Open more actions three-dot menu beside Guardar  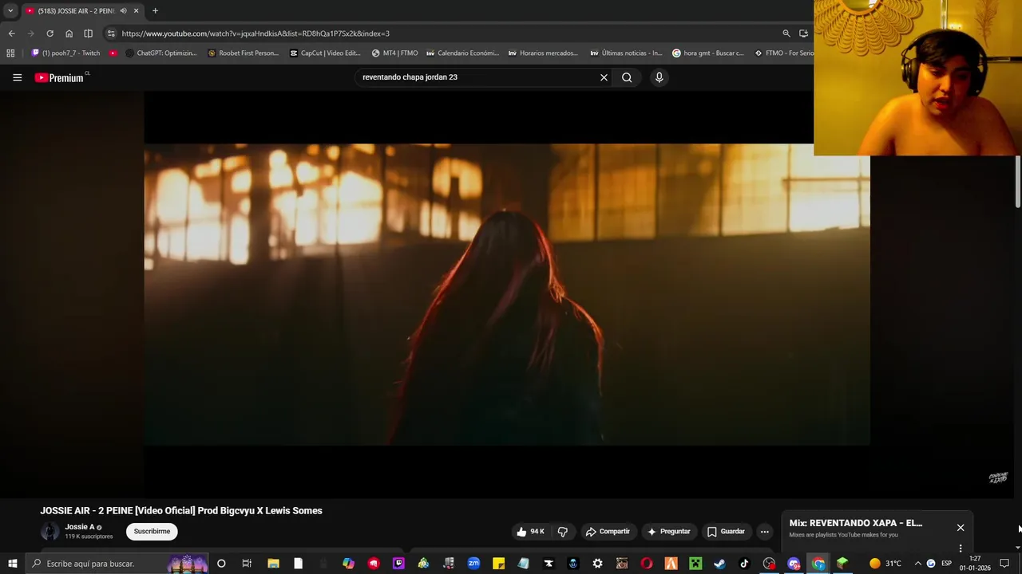[x=764, y=532]
